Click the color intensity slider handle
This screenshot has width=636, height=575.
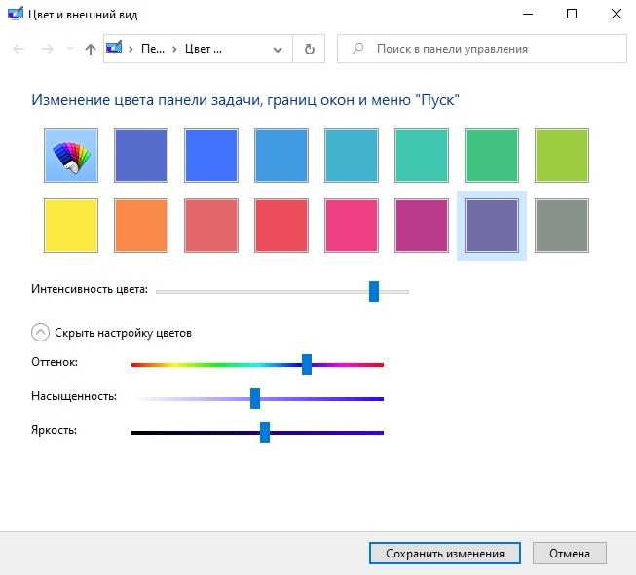pos(374,291)
